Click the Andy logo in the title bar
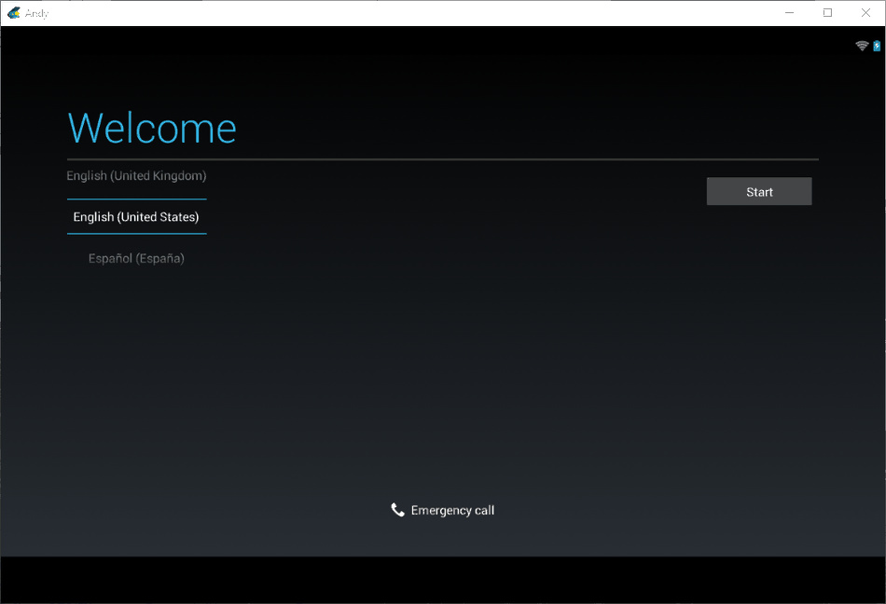886x604 pixels. (14, 13)
